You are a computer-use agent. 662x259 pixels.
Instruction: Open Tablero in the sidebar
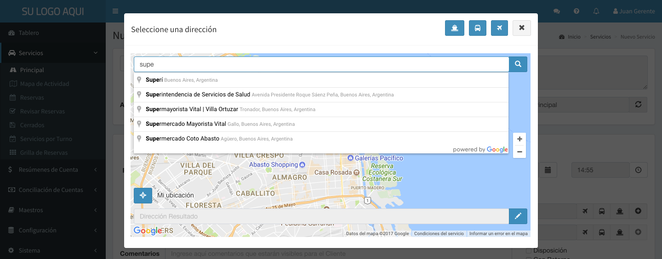pyautogui.click(x=29, y=33)
